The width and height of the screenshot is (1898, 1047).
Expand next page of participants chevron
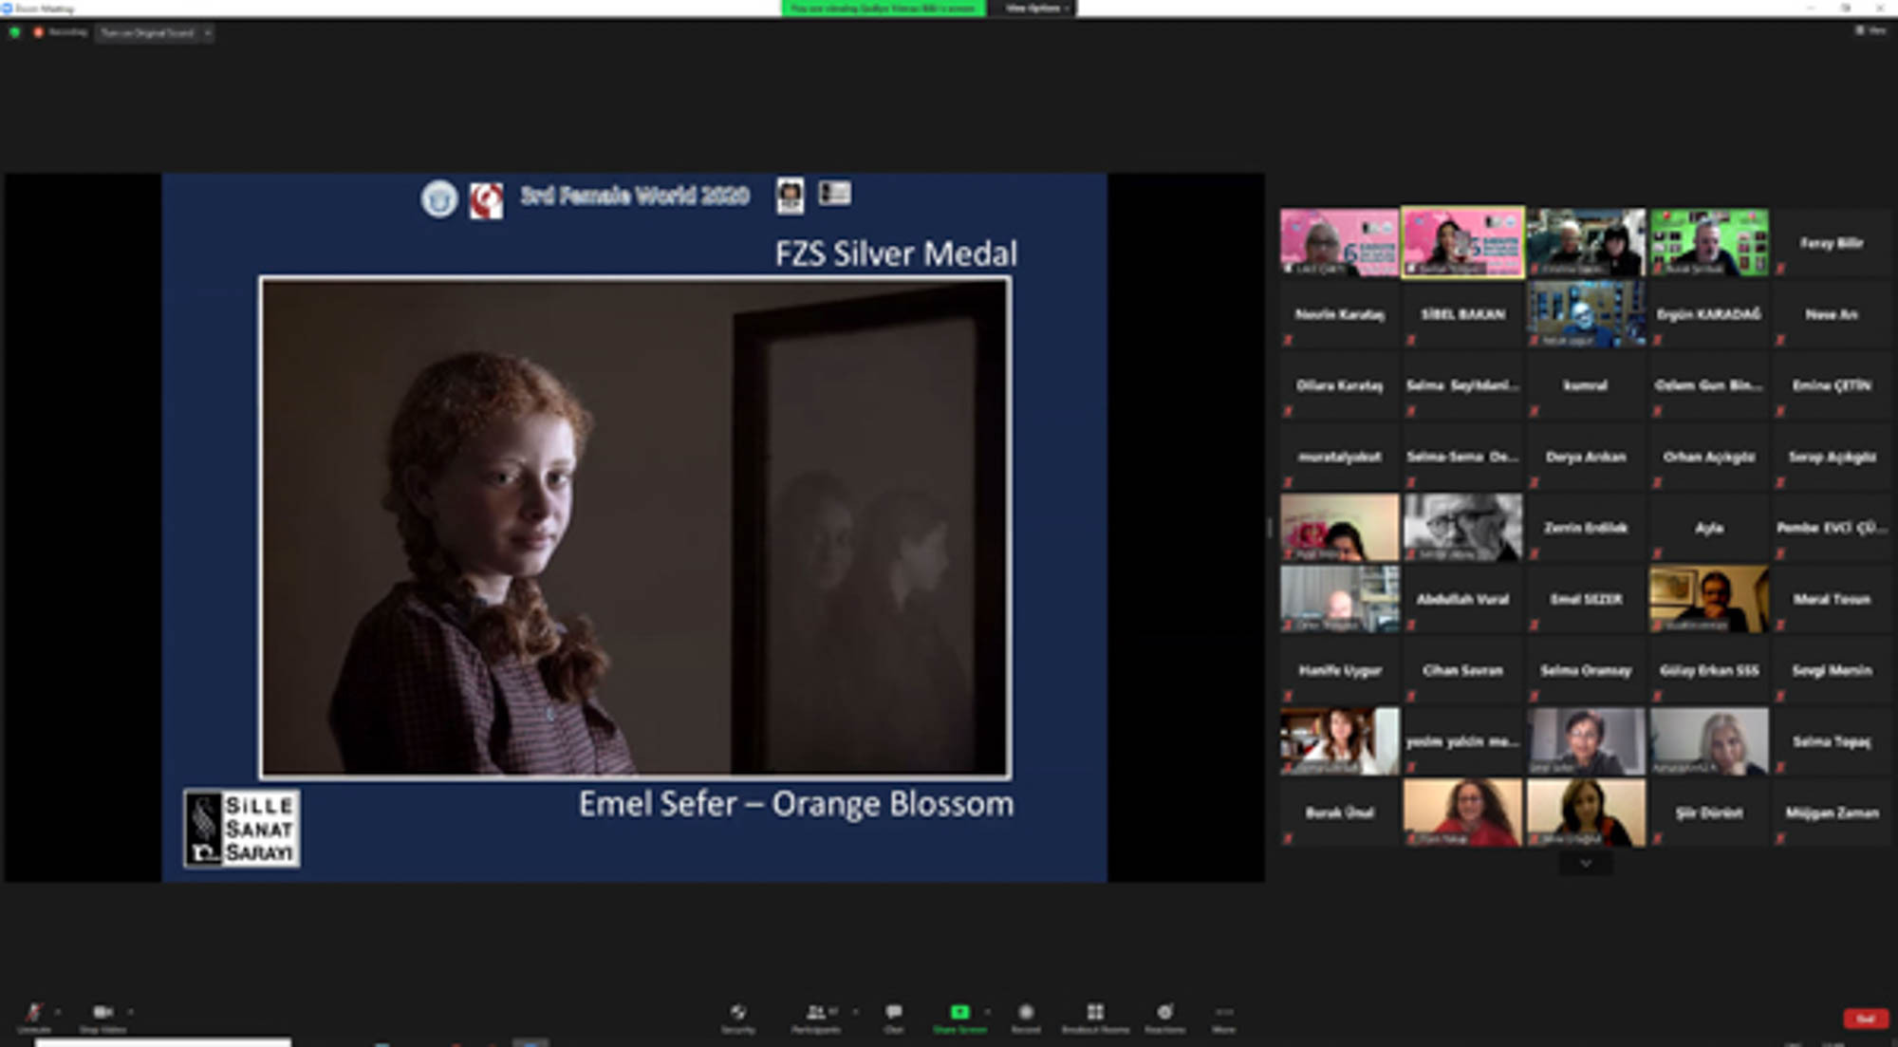tap(1585, 864)
